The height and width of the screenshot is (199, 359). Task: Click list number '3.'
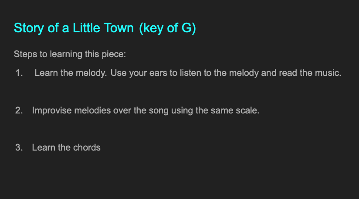tap(19, 148)
